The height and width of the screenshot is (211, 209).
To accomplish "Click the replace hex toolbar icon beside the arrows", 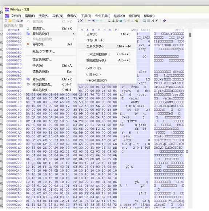I will [81, 20].
